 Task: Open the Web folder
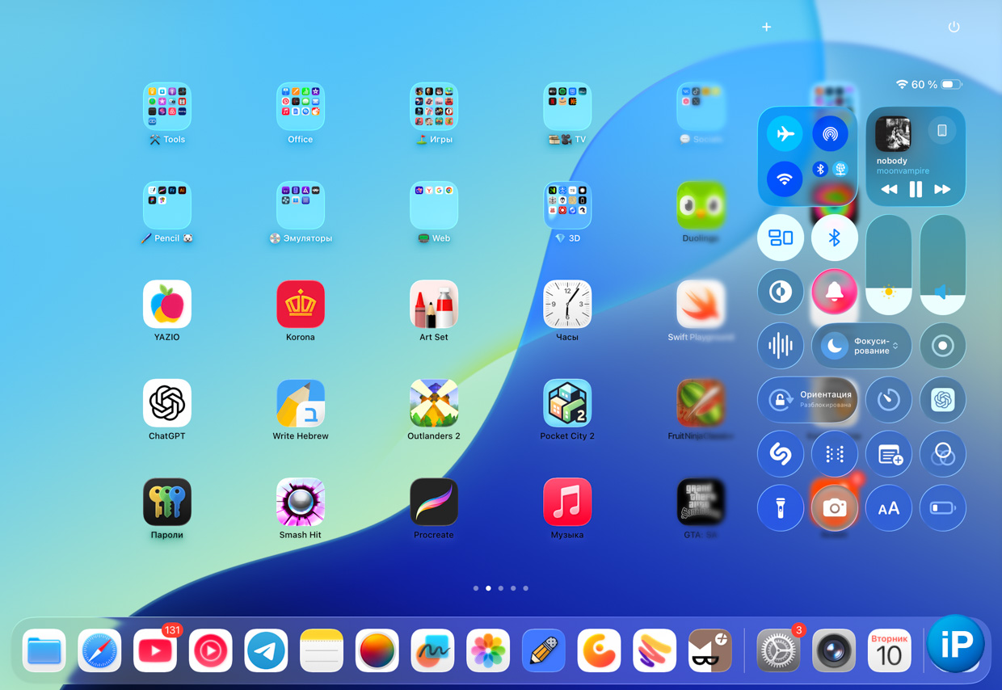point(434,205)
